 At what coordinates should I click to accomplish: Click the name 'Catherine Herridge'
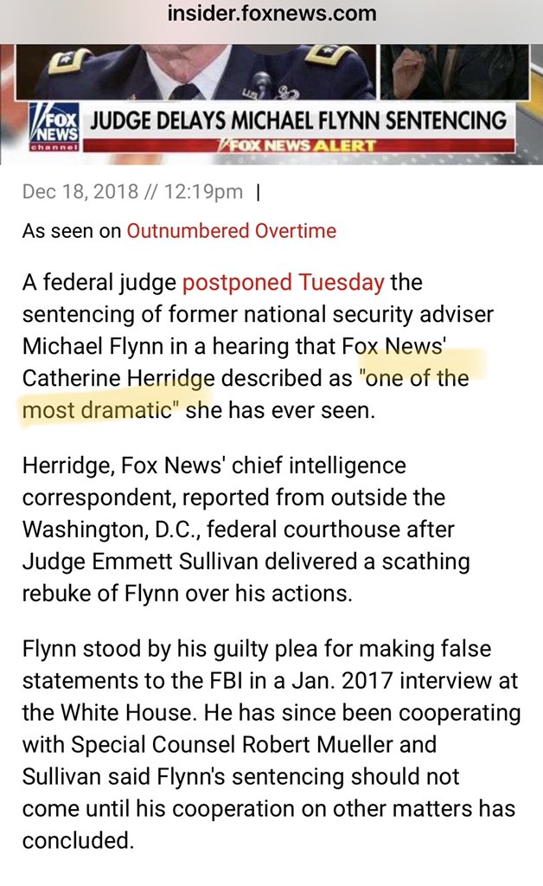(119, 378)
